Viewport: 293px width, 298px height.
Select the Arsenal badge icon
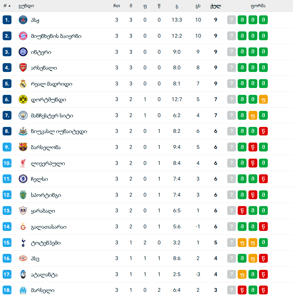(23, 68)
